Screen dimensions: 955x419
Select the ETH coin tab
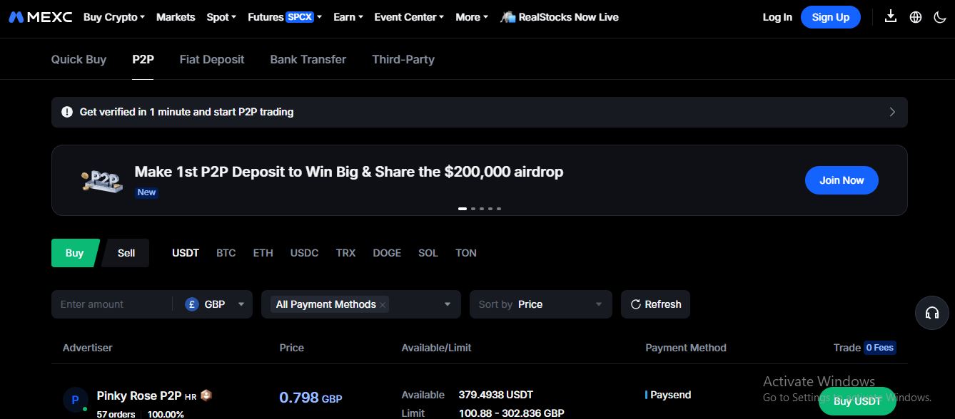263,253
